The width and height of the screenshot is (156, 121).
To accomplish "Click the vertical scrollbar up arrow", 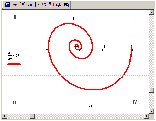I will click(x=152, y=12).
